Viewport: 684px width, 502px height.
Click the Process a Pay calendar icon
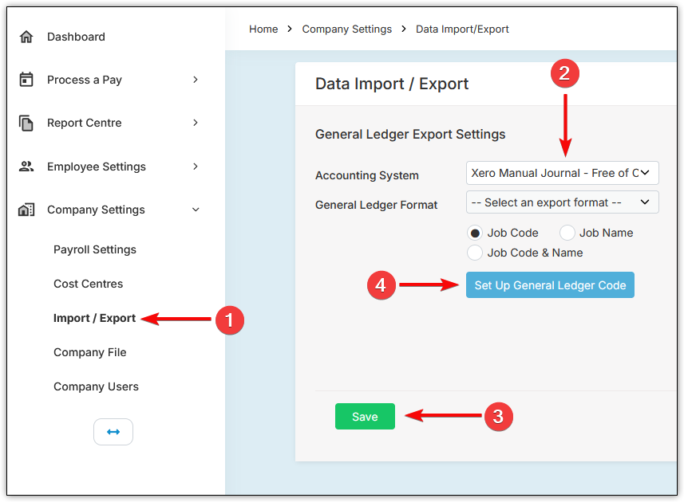(26, 80)
